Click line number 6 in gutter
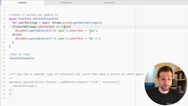 4,27
